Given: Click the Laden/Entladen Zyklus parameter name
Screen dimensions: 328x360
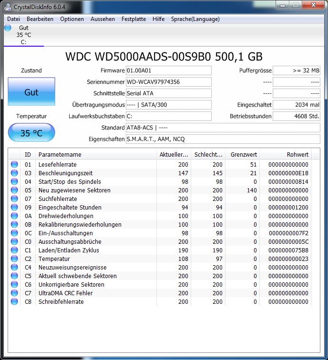Looking at the screenshot, I should click(69, 250).
